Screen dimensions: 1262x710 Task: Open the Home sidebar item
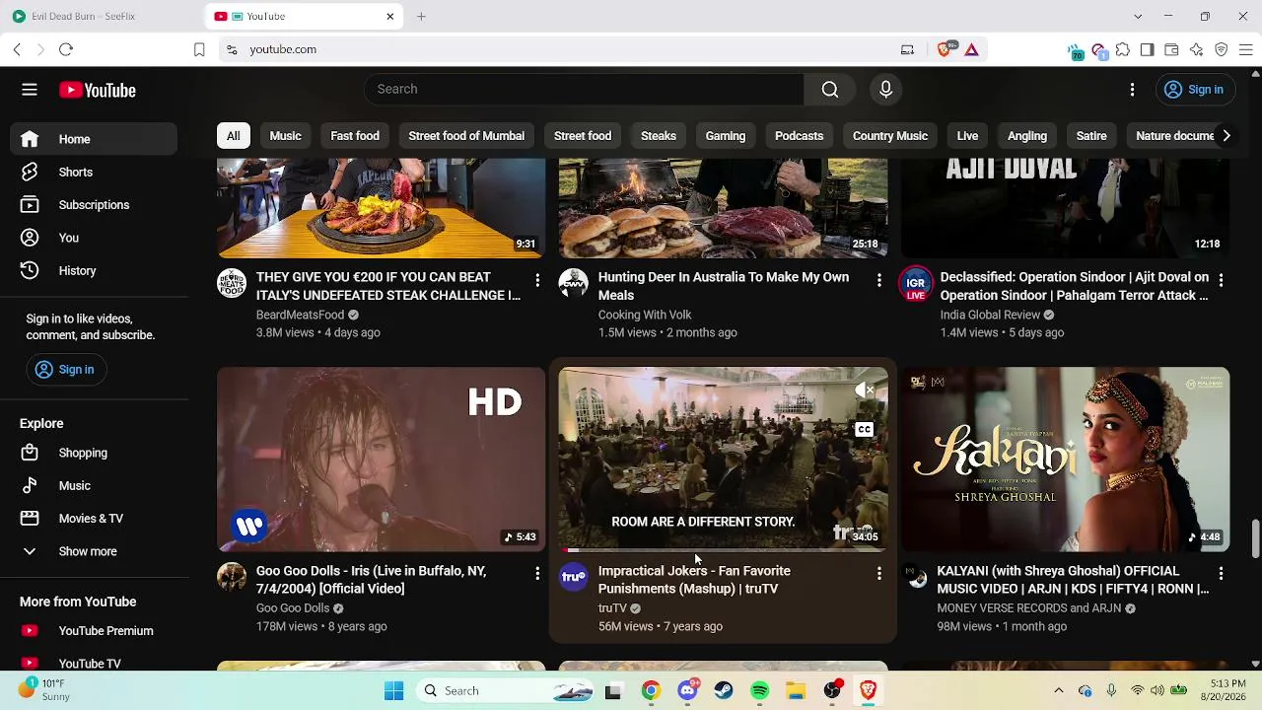click(x=94, y=139)
